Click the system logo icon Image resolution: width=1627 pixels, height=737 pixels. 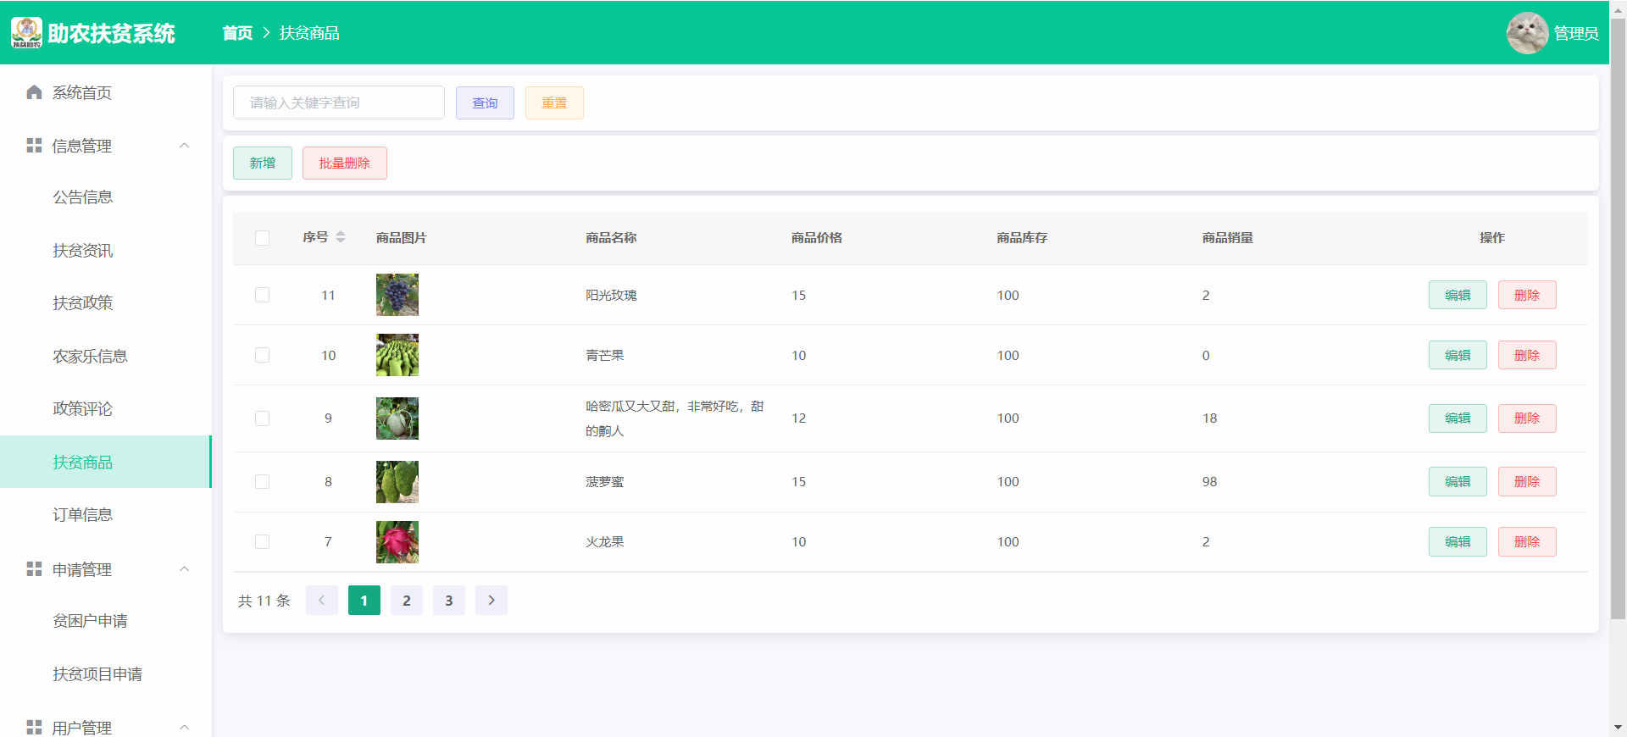pyautogui.click(x=26, y=32)
